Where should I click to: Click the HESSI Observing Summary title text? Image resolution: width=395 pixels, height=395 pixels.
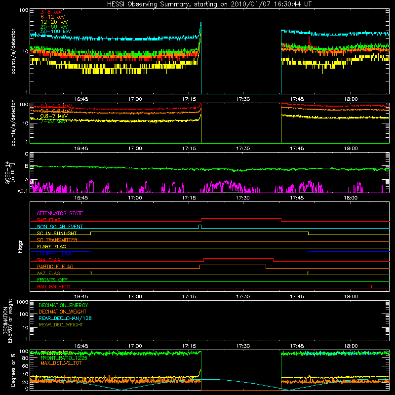tap(209, 4)
